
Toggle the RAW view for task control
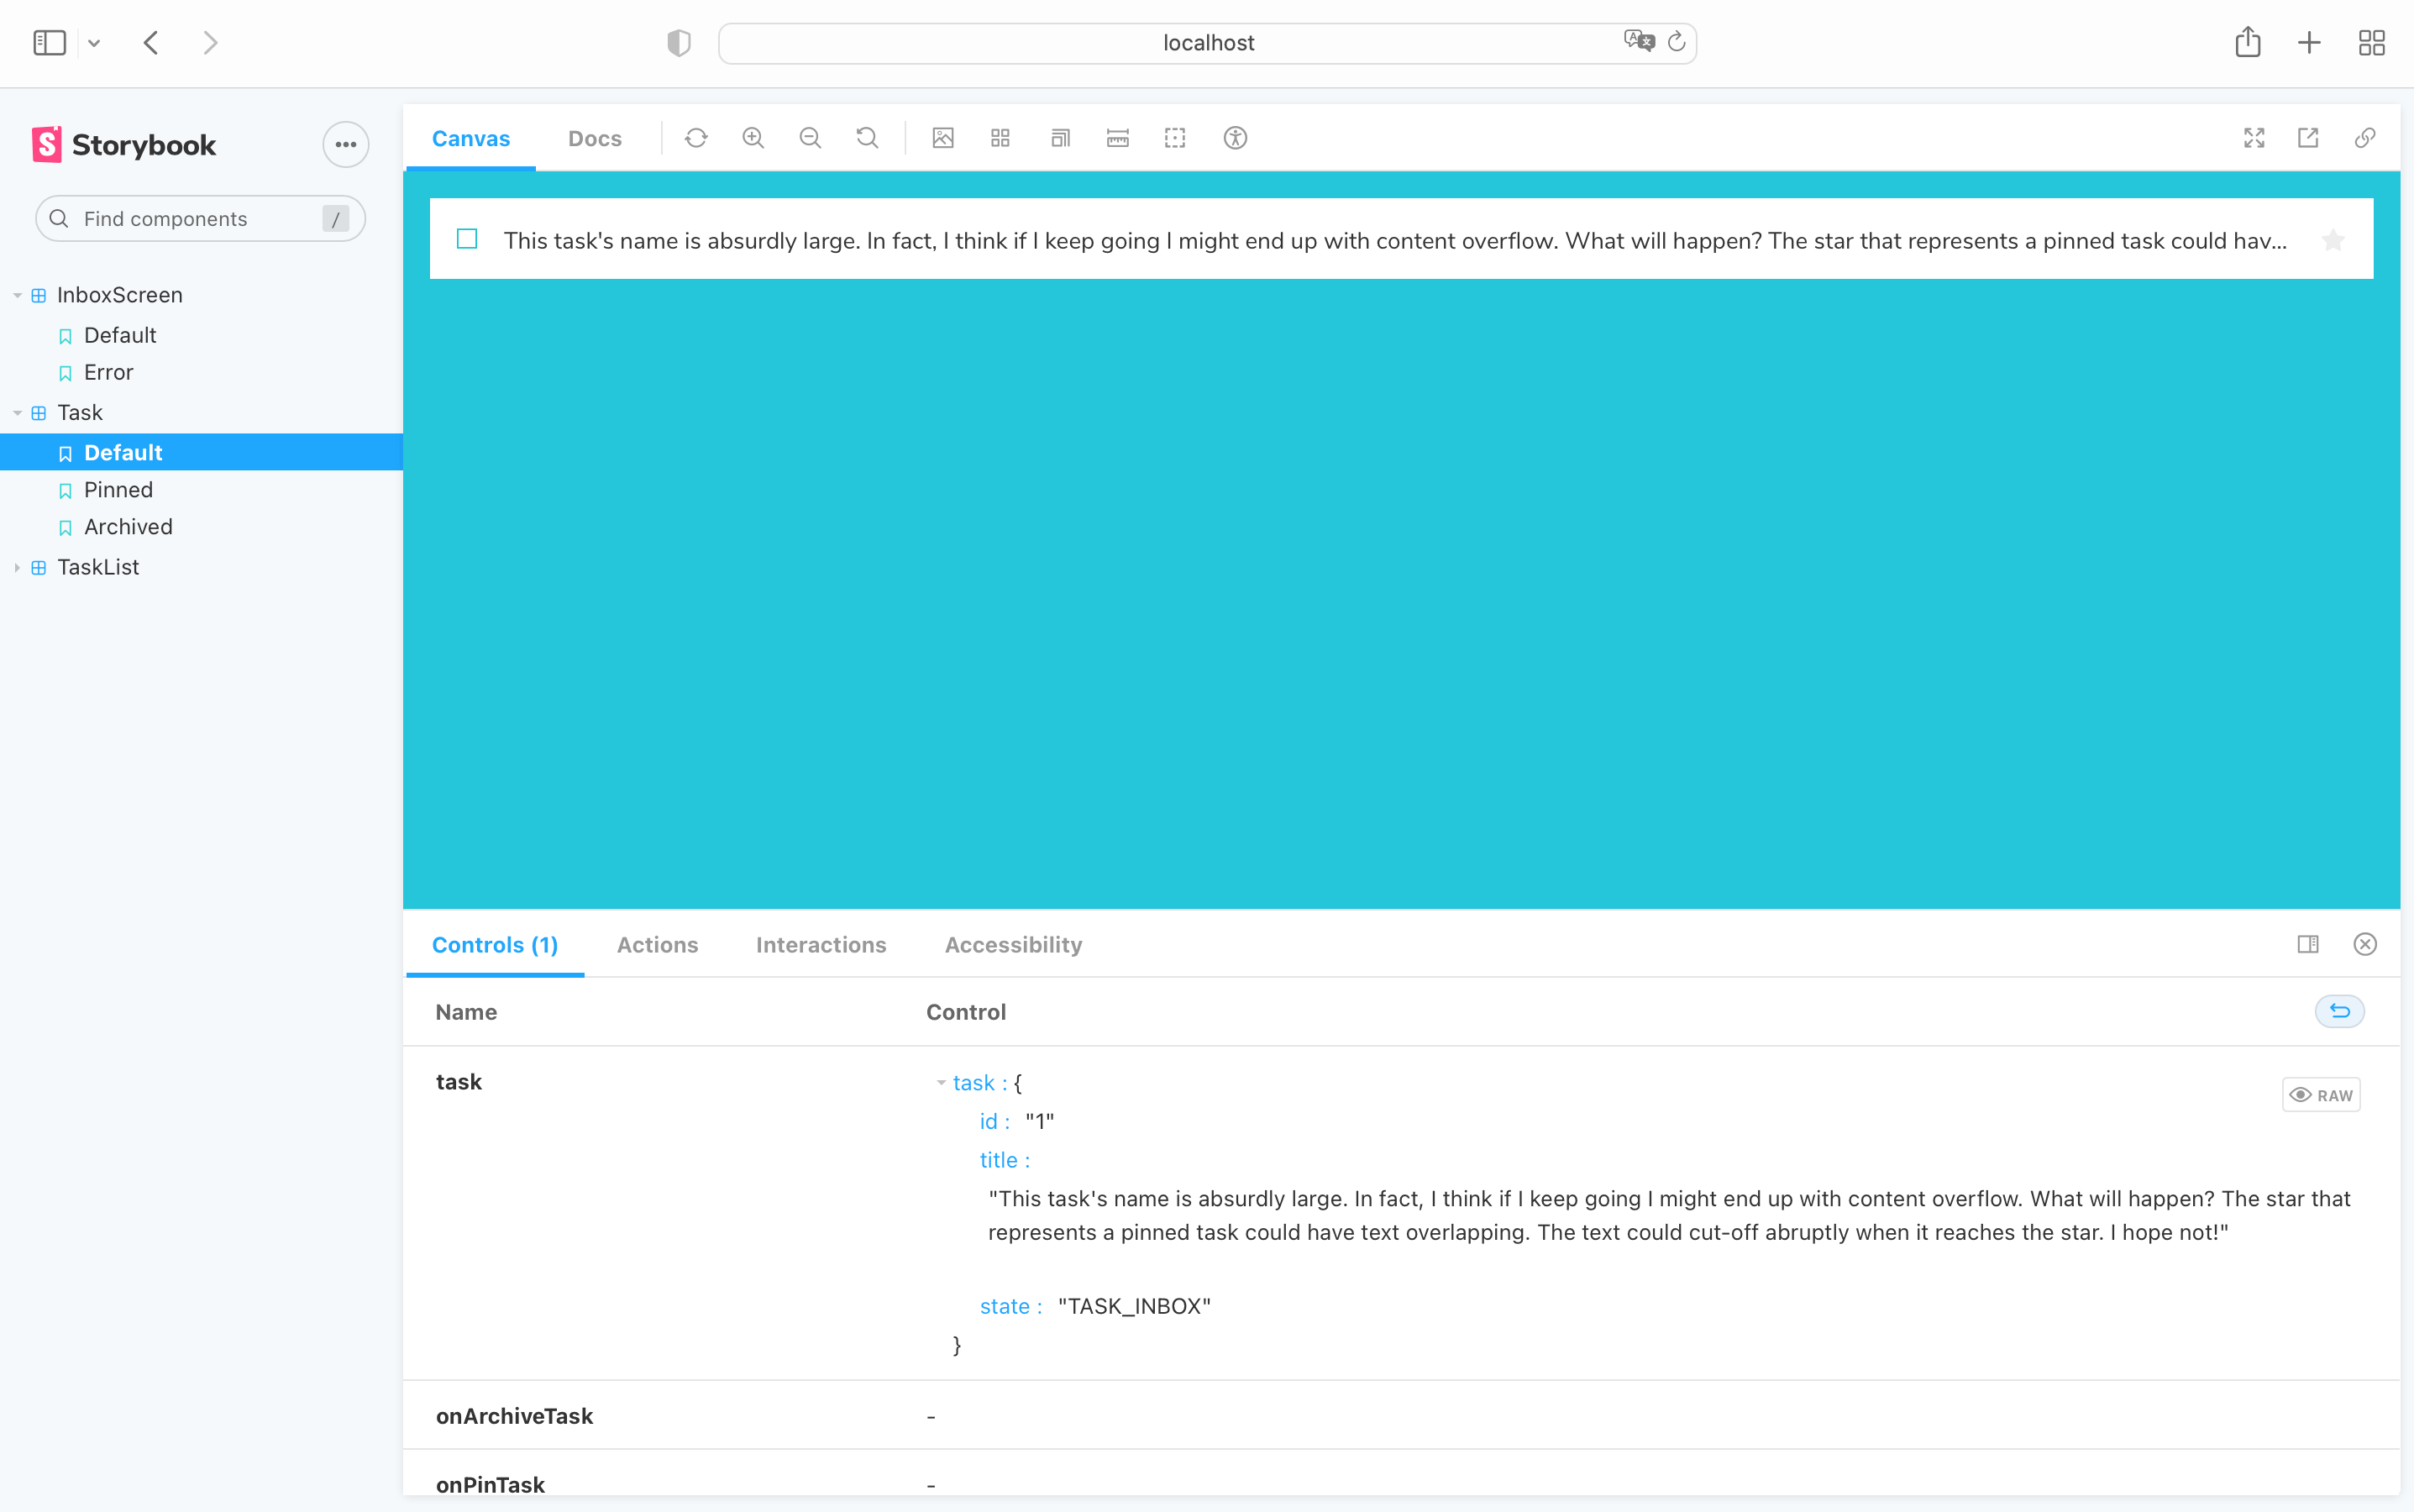[2322, 1094]
